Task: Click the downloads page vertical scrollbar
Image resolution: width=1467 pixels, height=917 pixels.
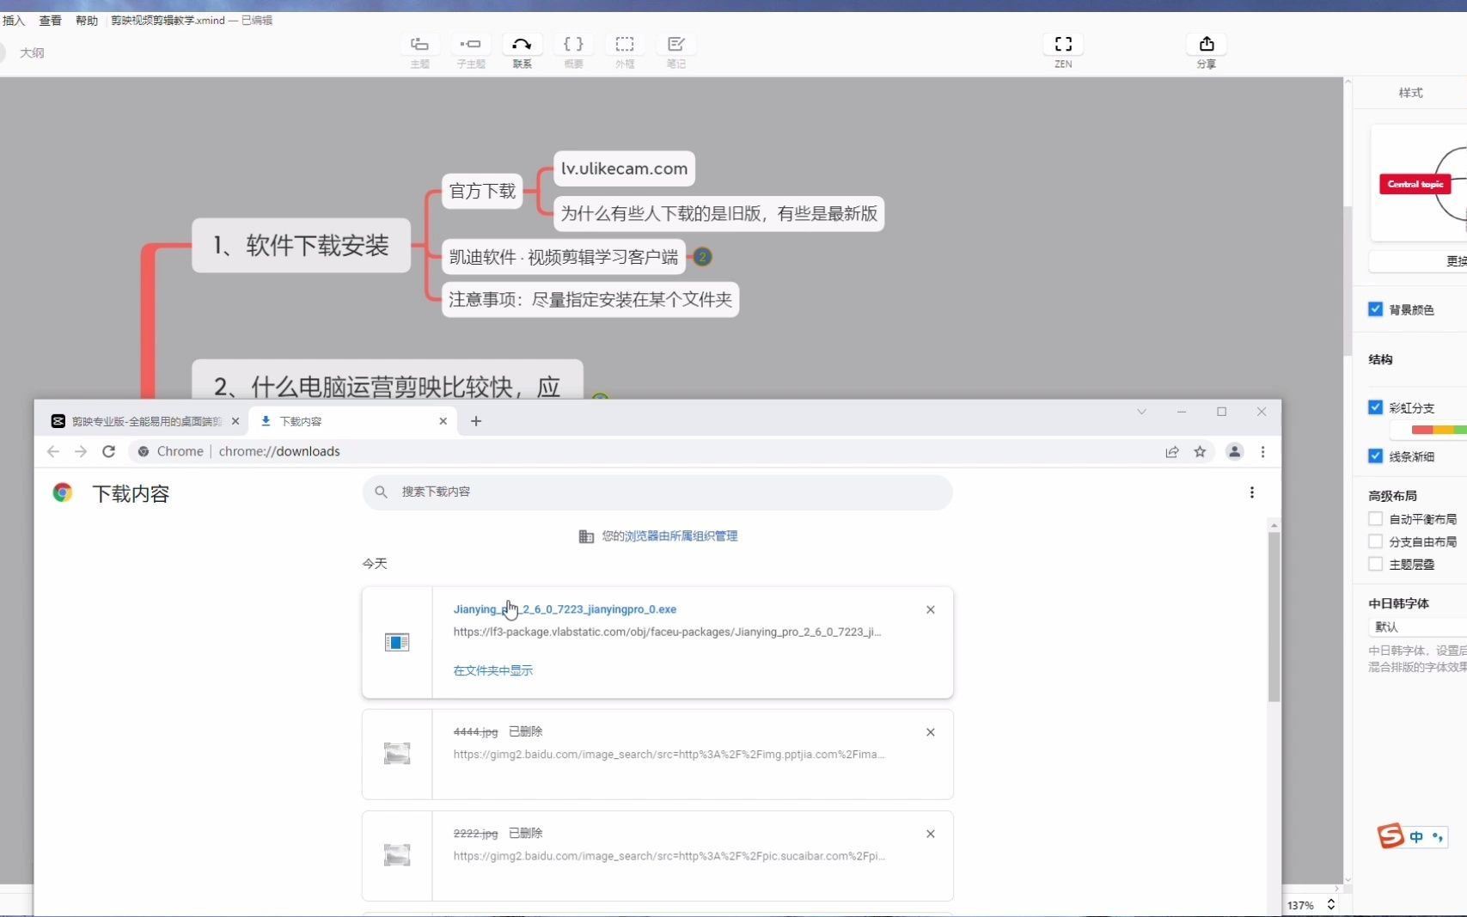Action: (x=1274, y=617)
